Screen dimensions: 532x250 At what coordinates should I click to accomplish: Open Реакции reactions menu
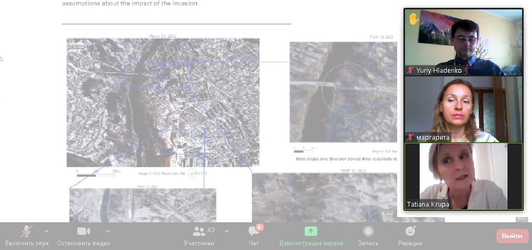pos(410,236)
